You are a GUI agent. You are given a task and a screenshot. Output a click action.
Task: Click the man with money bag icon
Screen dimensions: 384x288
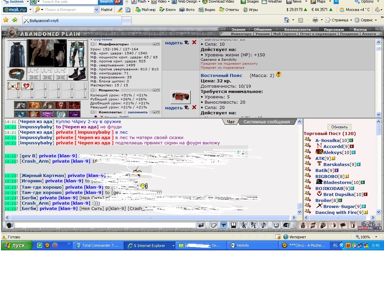[x=323, y=225]
